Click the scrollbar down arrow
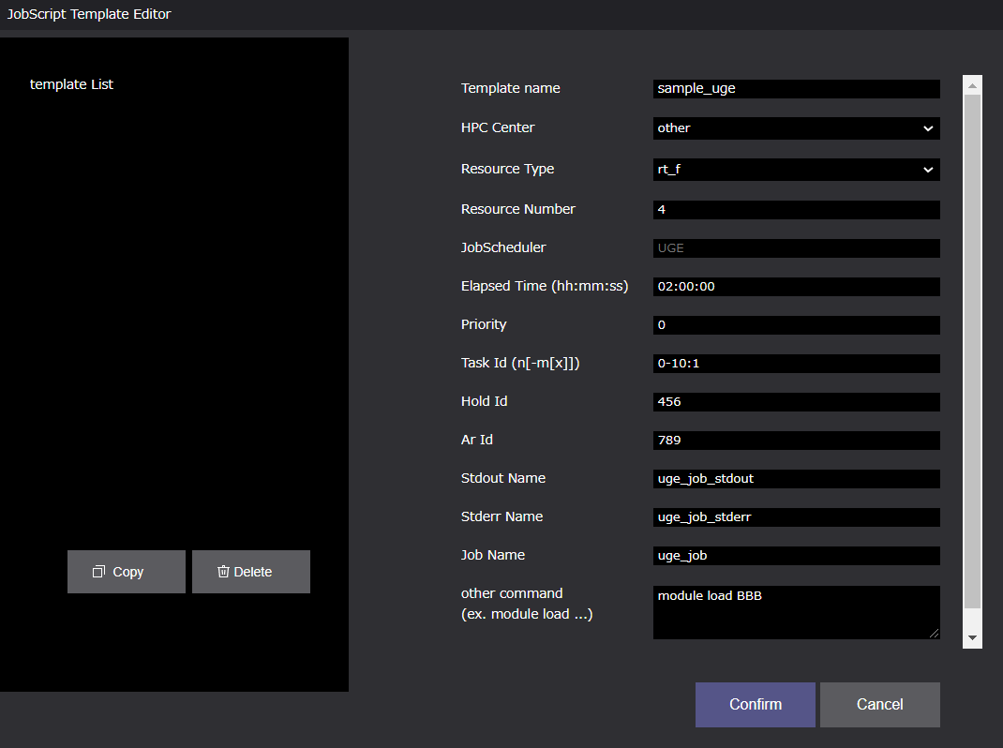Image resolution: width=1003 pixels, height=748 pixels. (972, 637)
